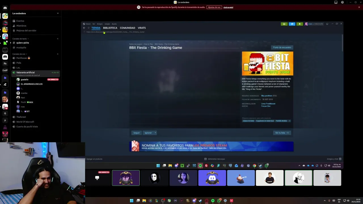
Task: Click Ajustes de voz button in banner
Action: [214, 7]
